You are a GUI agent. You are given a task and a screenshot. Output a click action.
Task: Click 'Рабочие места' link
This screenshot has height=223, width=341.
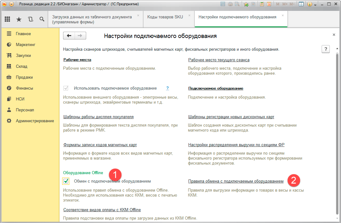click(77, 60)
